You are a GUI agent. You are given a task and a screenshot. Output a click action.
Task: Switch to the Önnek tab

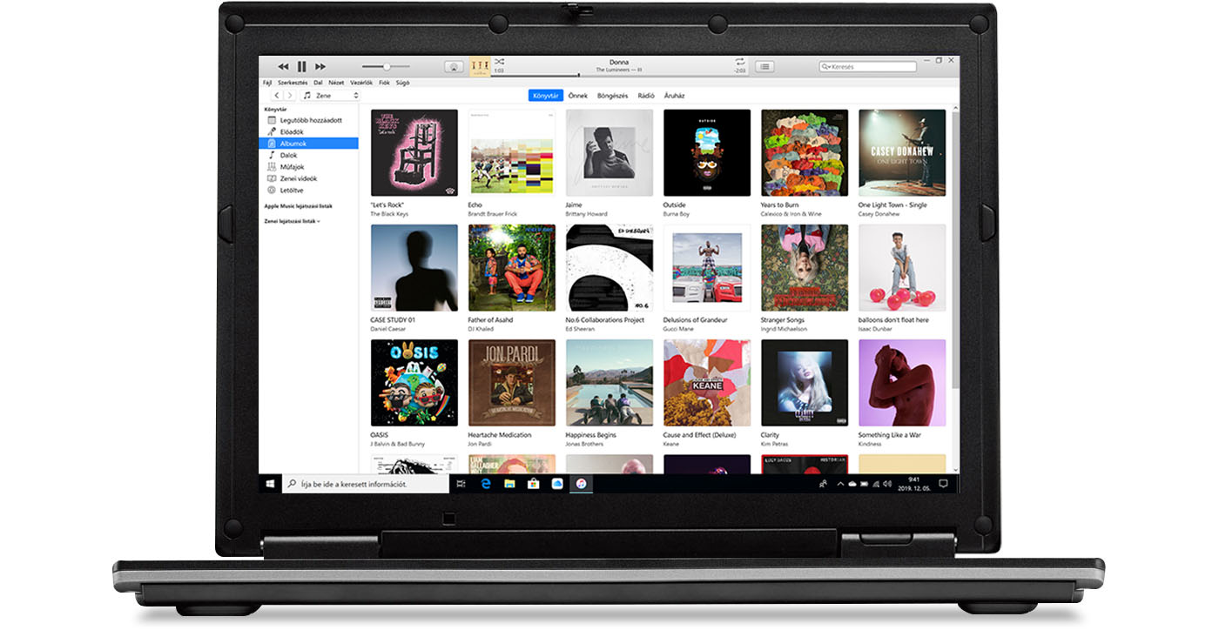577,96
